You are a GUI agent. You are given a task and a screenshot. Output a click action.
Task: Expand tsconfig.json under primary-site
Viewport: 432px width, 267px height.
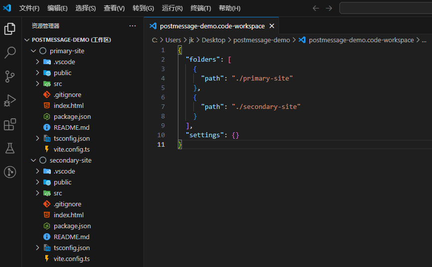[x=37, y=138]
